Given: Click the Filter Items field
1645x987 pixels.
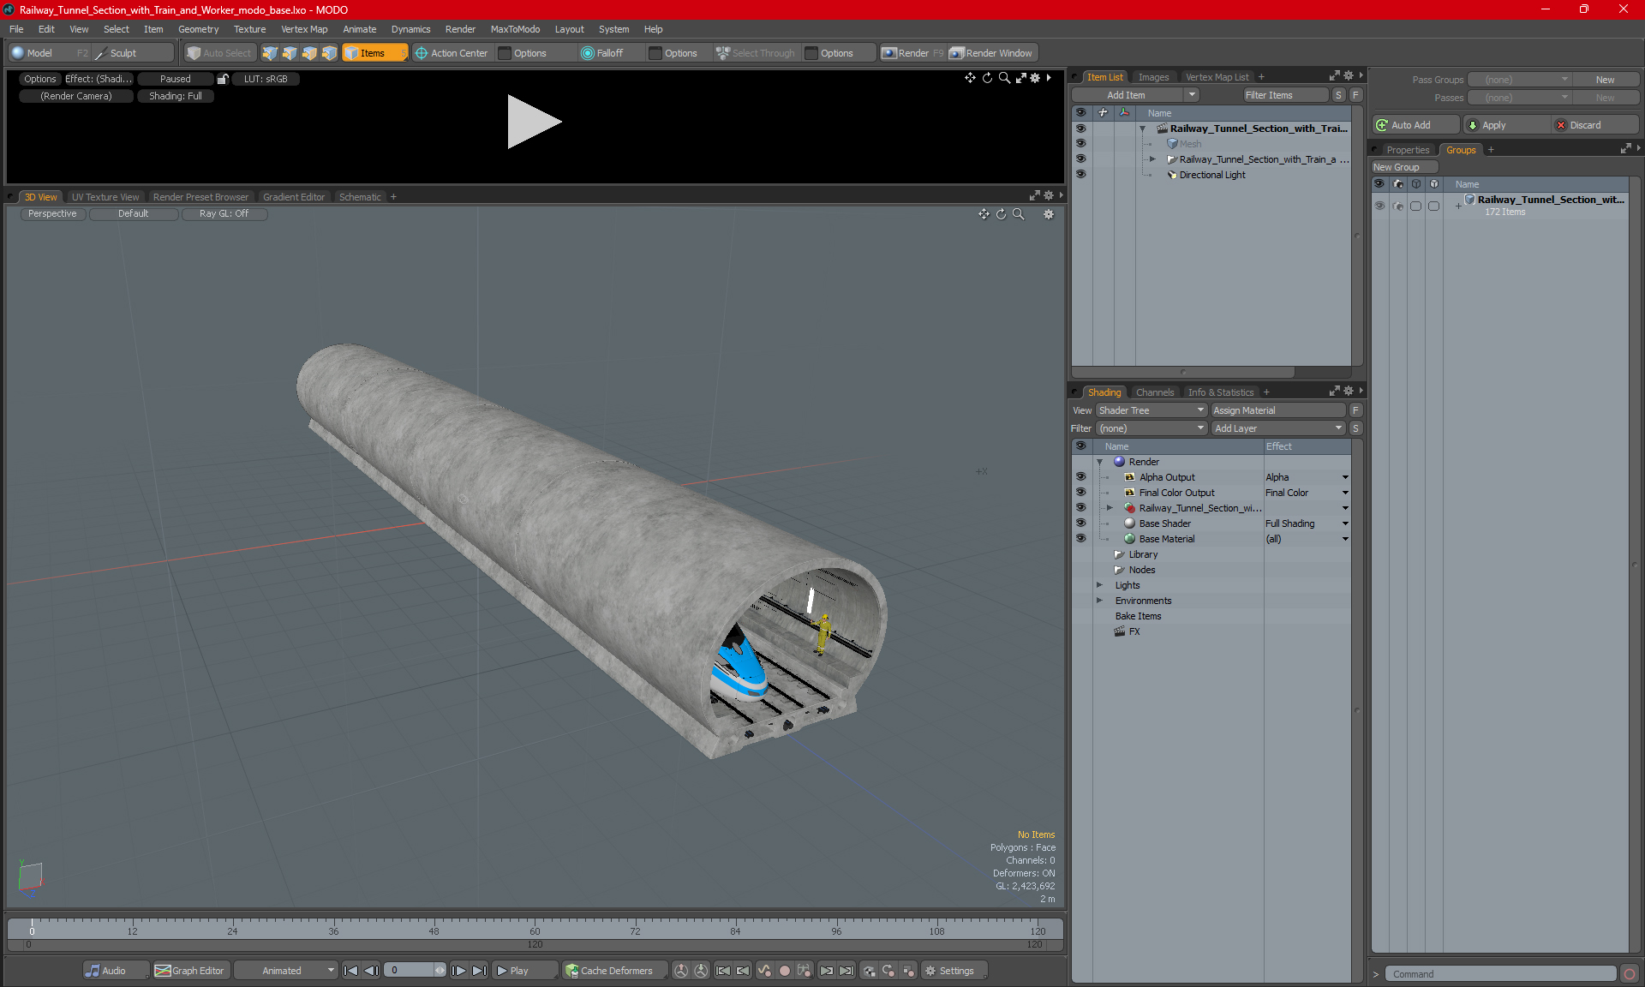Looking at the screenshot, I should tap(1285, 95).
